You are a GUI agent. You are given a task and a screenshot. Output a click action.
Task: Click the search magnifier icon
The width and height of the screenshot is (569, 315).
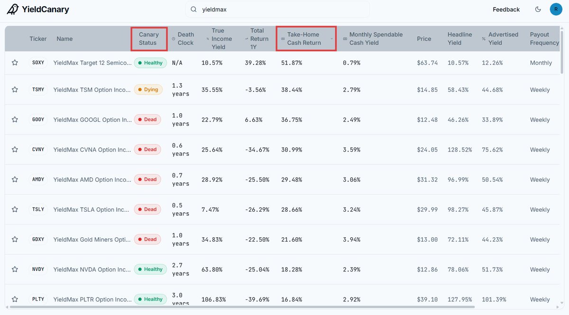(193, 9)
